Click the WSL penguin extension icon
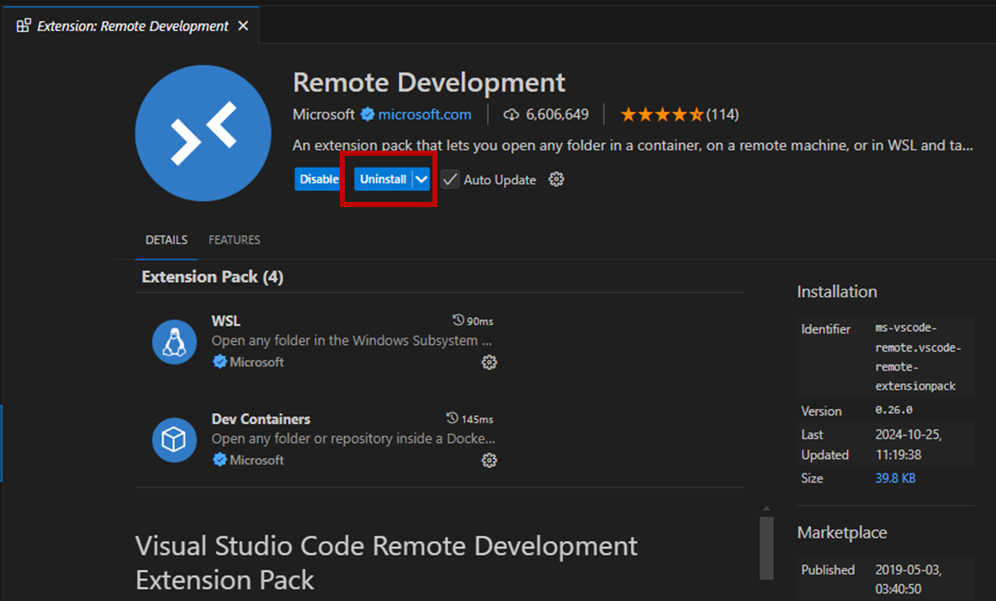996x601 pixels. pos(174,342)
